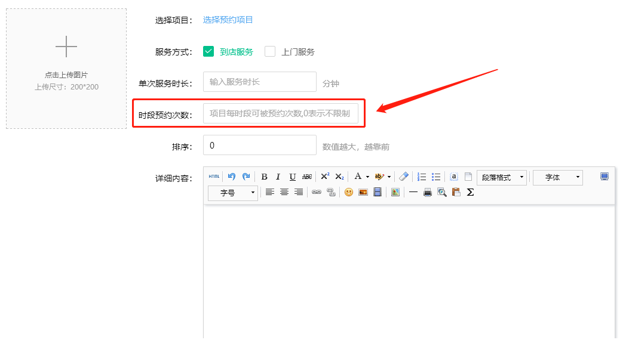Uncheck the 到店服务 checkbox

coord(208,51)
